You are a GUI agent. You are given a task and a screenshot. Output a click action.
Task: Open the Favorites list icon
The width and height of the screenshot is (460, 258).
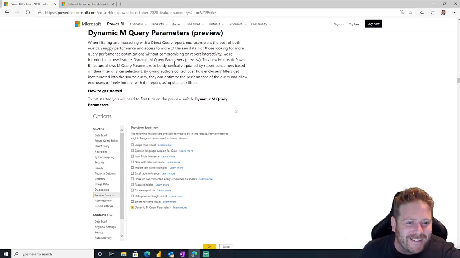pyautogui.click(x=422, y=13)
